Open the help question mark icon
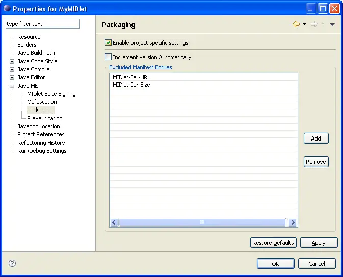Viewport: 343px width, 277px height. pyautogui.click(x=12, y=263)
